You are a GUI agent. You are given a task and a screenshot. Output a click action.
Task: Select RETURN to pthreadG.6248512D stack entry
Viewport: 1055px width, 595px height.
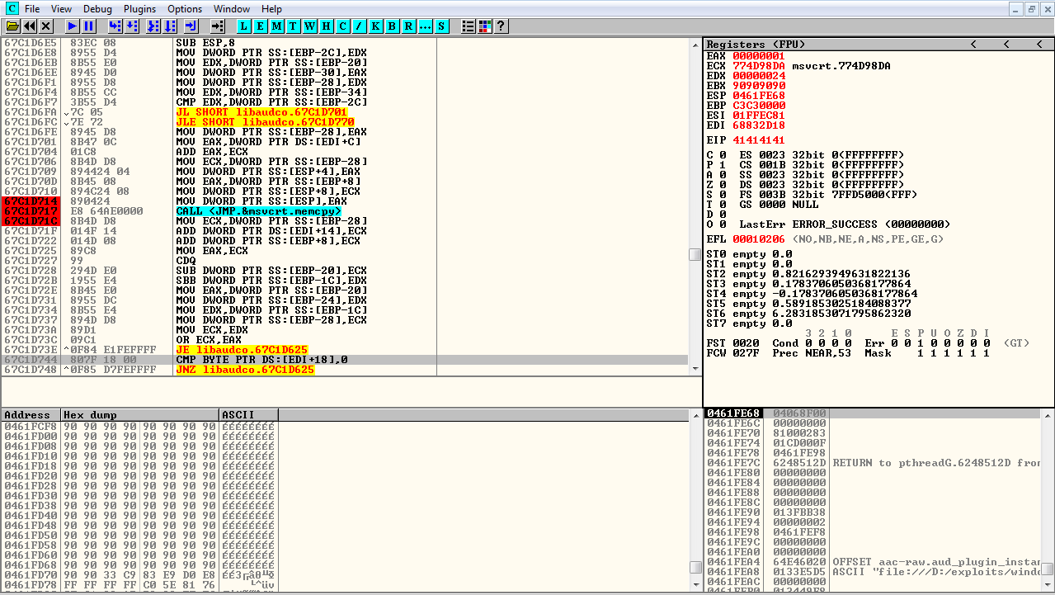[x=936, y=463]
